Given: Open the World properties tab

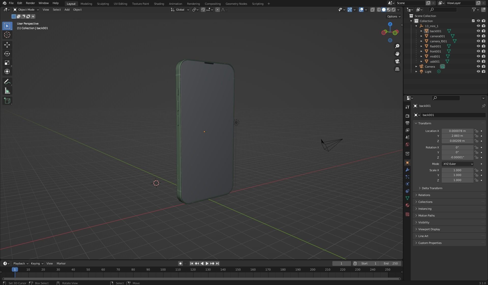Looking at the screenshot, I should tap(407, 144).
